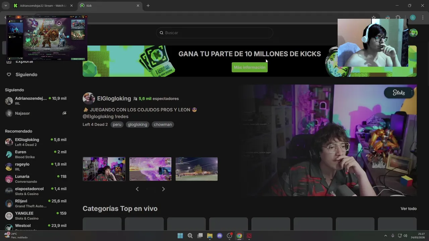This screenshot has width=429, height=241.
Task: Open the Siguiendo heart menu item
Action: [22, 75]
